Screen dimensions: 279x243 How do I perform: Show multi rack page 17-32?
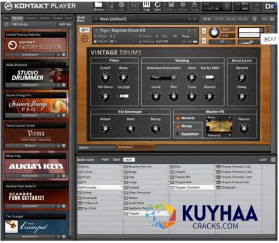[219, 19]
